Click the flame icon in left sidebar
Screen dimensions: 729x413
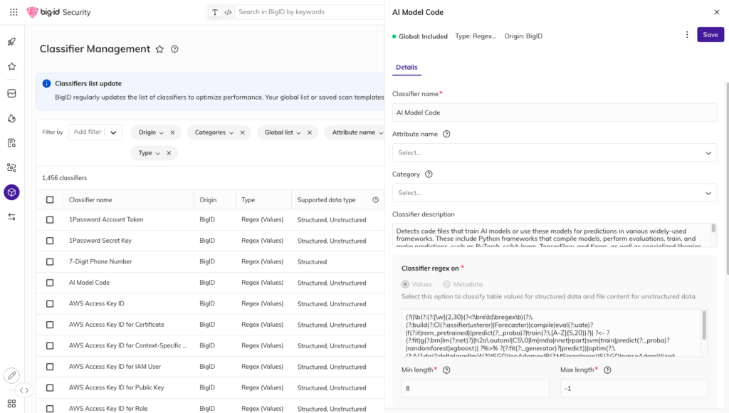[11, 118]
